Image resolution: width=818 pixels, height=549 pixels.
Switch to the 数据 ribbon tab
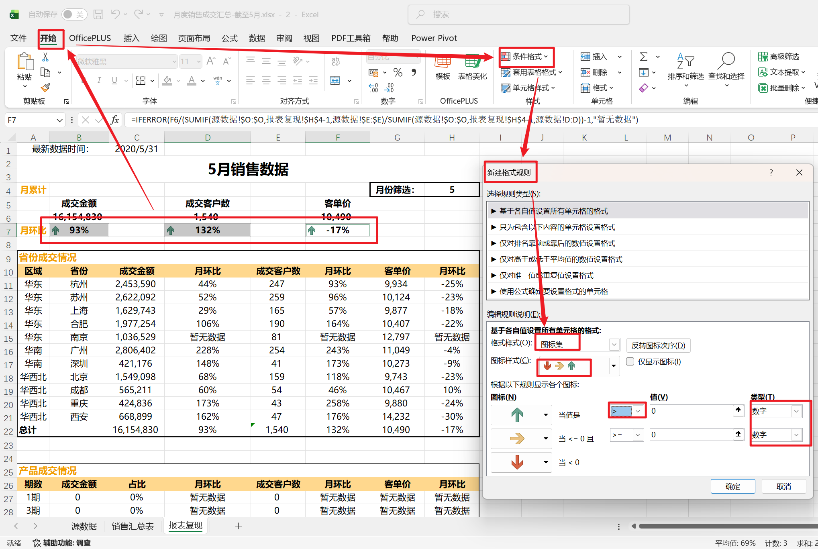[257, 38]
